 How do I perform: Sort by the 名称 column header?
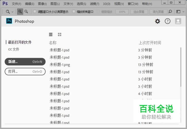click(53, 43)
